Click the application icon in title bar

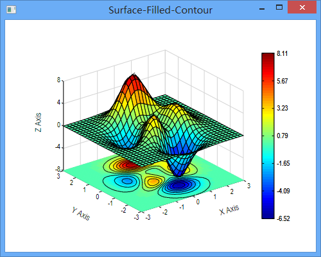point(12,10)
